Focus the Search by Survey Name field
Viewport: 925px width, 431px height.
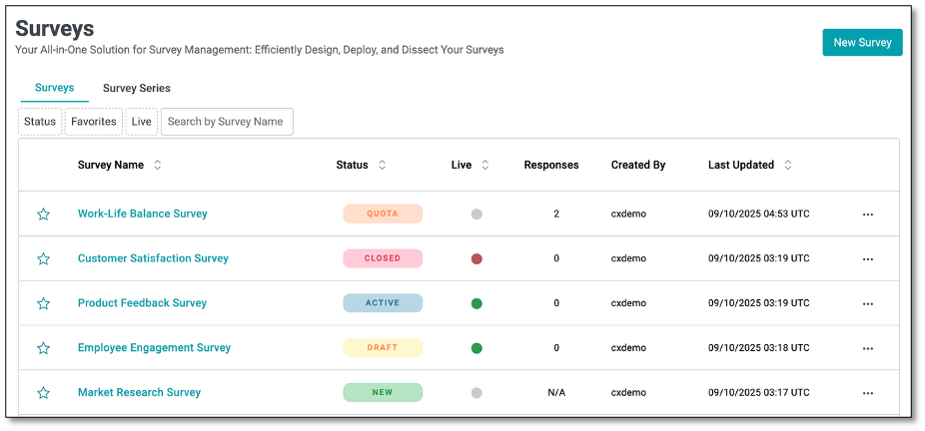point(227,122)
